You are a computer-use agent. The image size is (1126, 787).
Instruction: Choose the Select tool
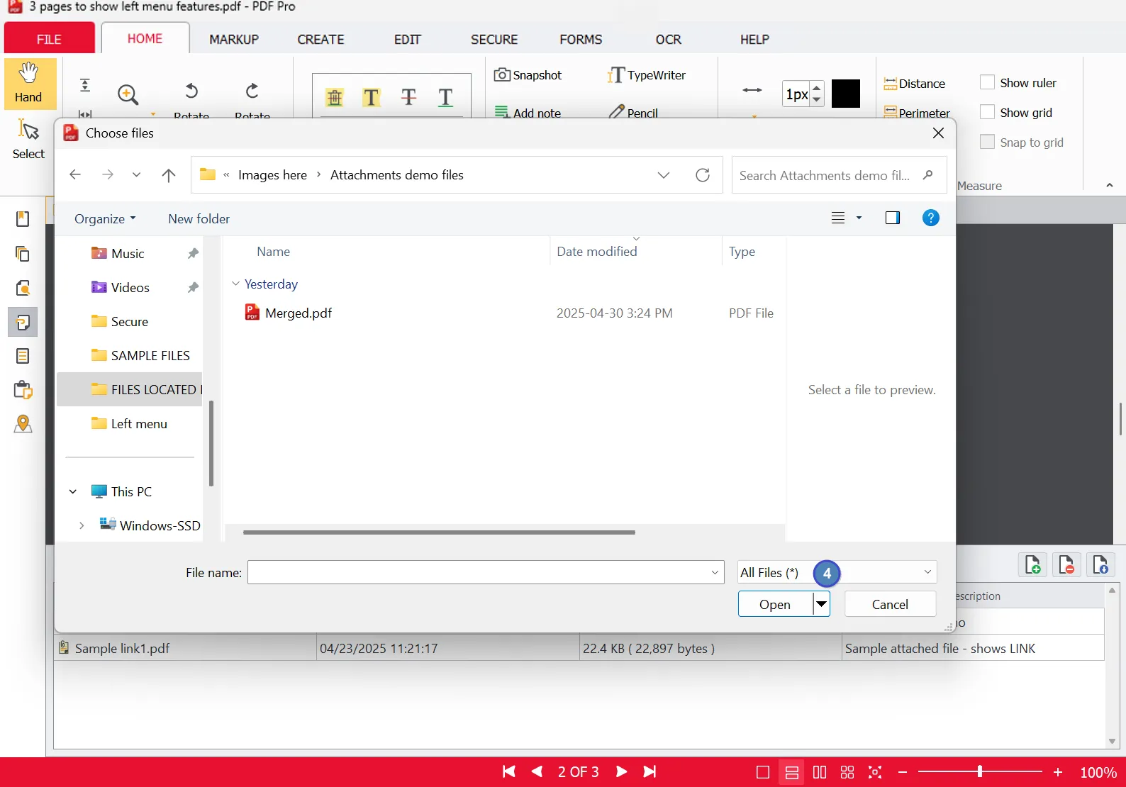pos(28,140)
